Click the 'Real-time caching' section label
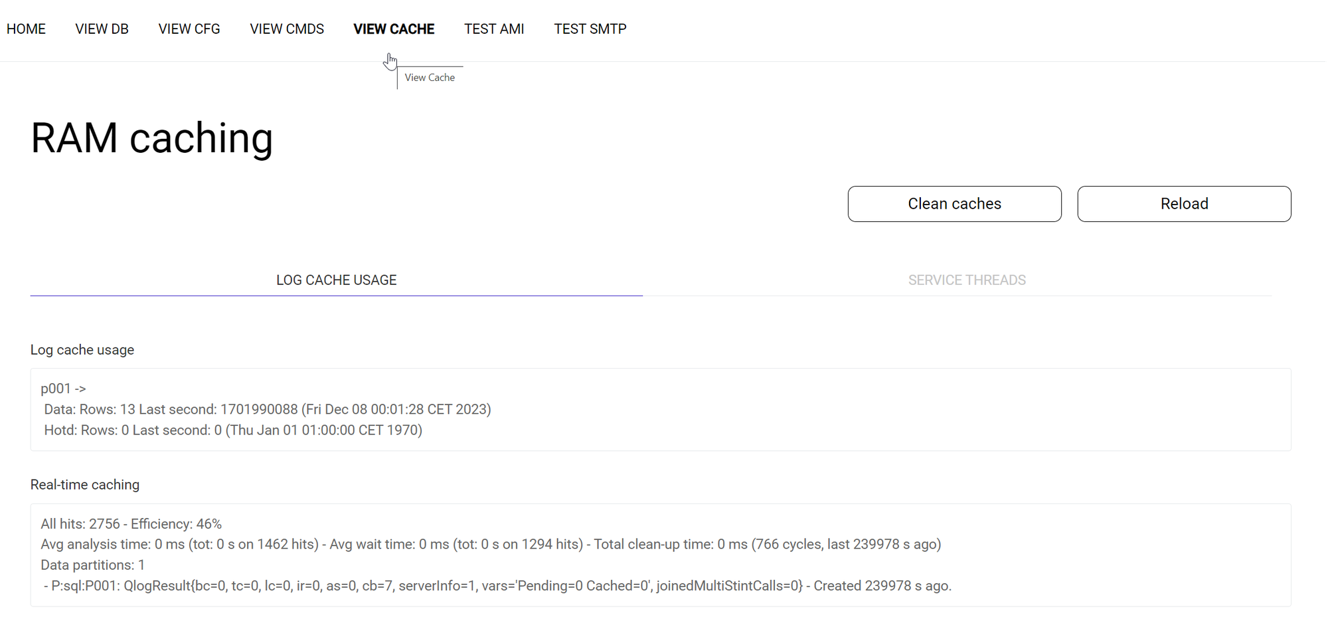This screenshot has width=1328, height=627. coord(85,485)
